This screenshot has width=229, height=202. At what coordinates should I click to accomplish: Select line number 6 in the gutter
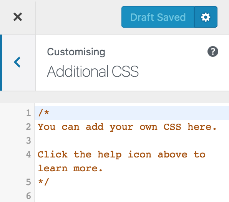coord(28,196)
